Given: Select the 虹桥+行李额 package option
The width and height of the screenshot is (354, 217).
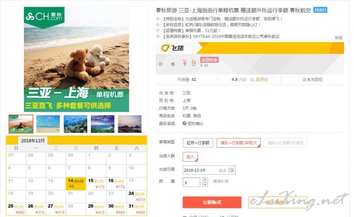Looking at the screenshot, I should pos(198,143).
